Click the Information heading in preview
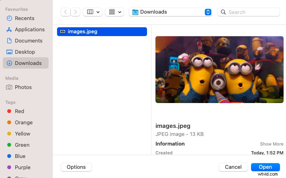 pyautogui.click(x=170, y=144)
